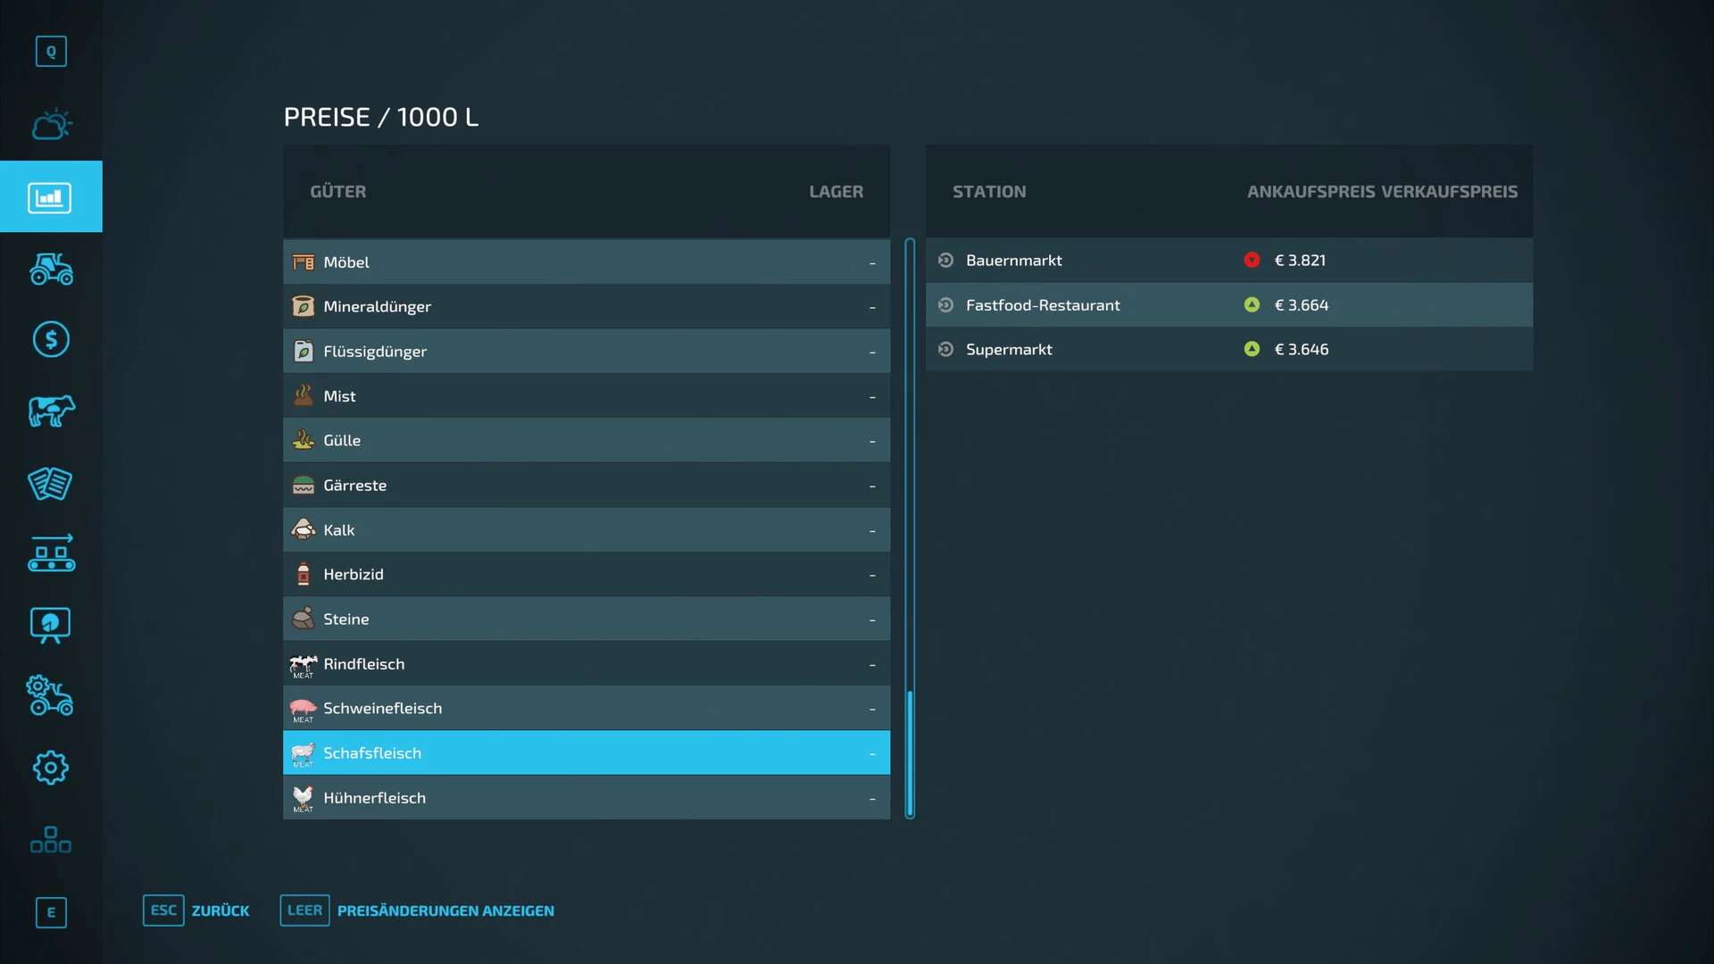Open the production chains conveyor icon
Screen dimensions: 1714x964
click(51, 553)
